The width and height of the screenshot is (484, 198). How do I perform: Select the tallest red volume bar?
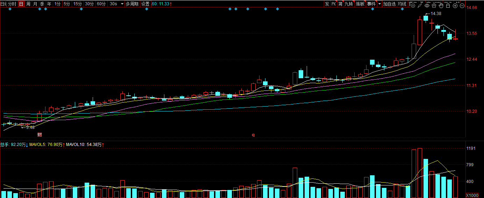(420, 173)
